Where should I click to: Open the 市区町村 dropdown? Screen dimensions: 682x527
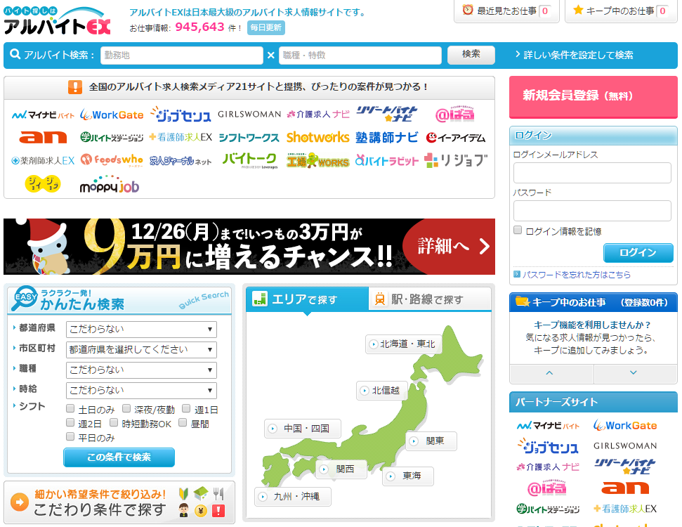coord(141,349)
